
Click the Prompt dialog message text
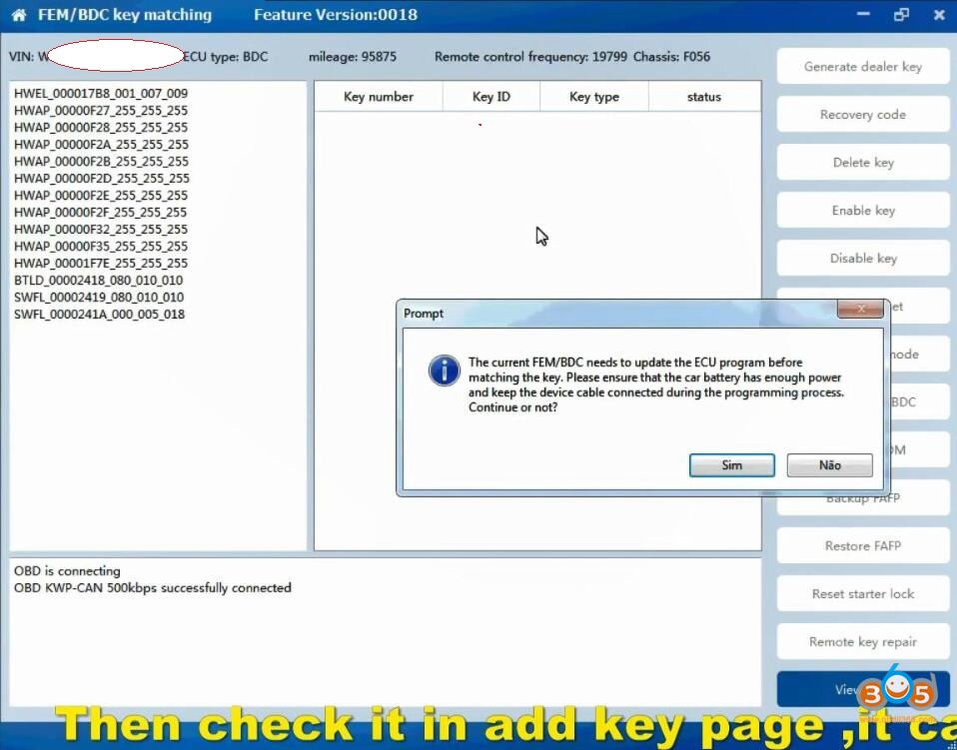[656, 384]
